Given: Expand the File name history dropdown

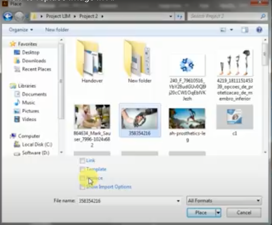Looking at the screenshot, I should 178,201.
